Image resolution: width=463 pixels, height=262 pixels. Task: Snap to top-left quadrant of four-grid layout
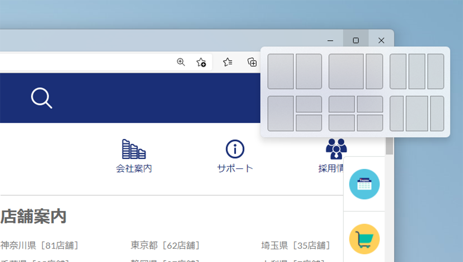[342, 104]
